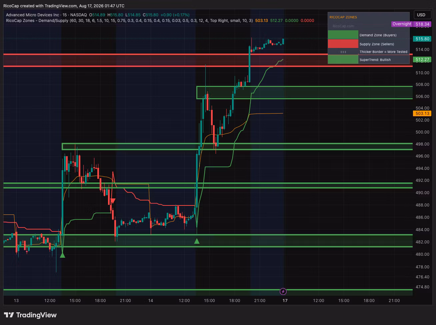436x325 pixels.
Task: Click the green 512.27 price axis tag
Action: (422, 60)
